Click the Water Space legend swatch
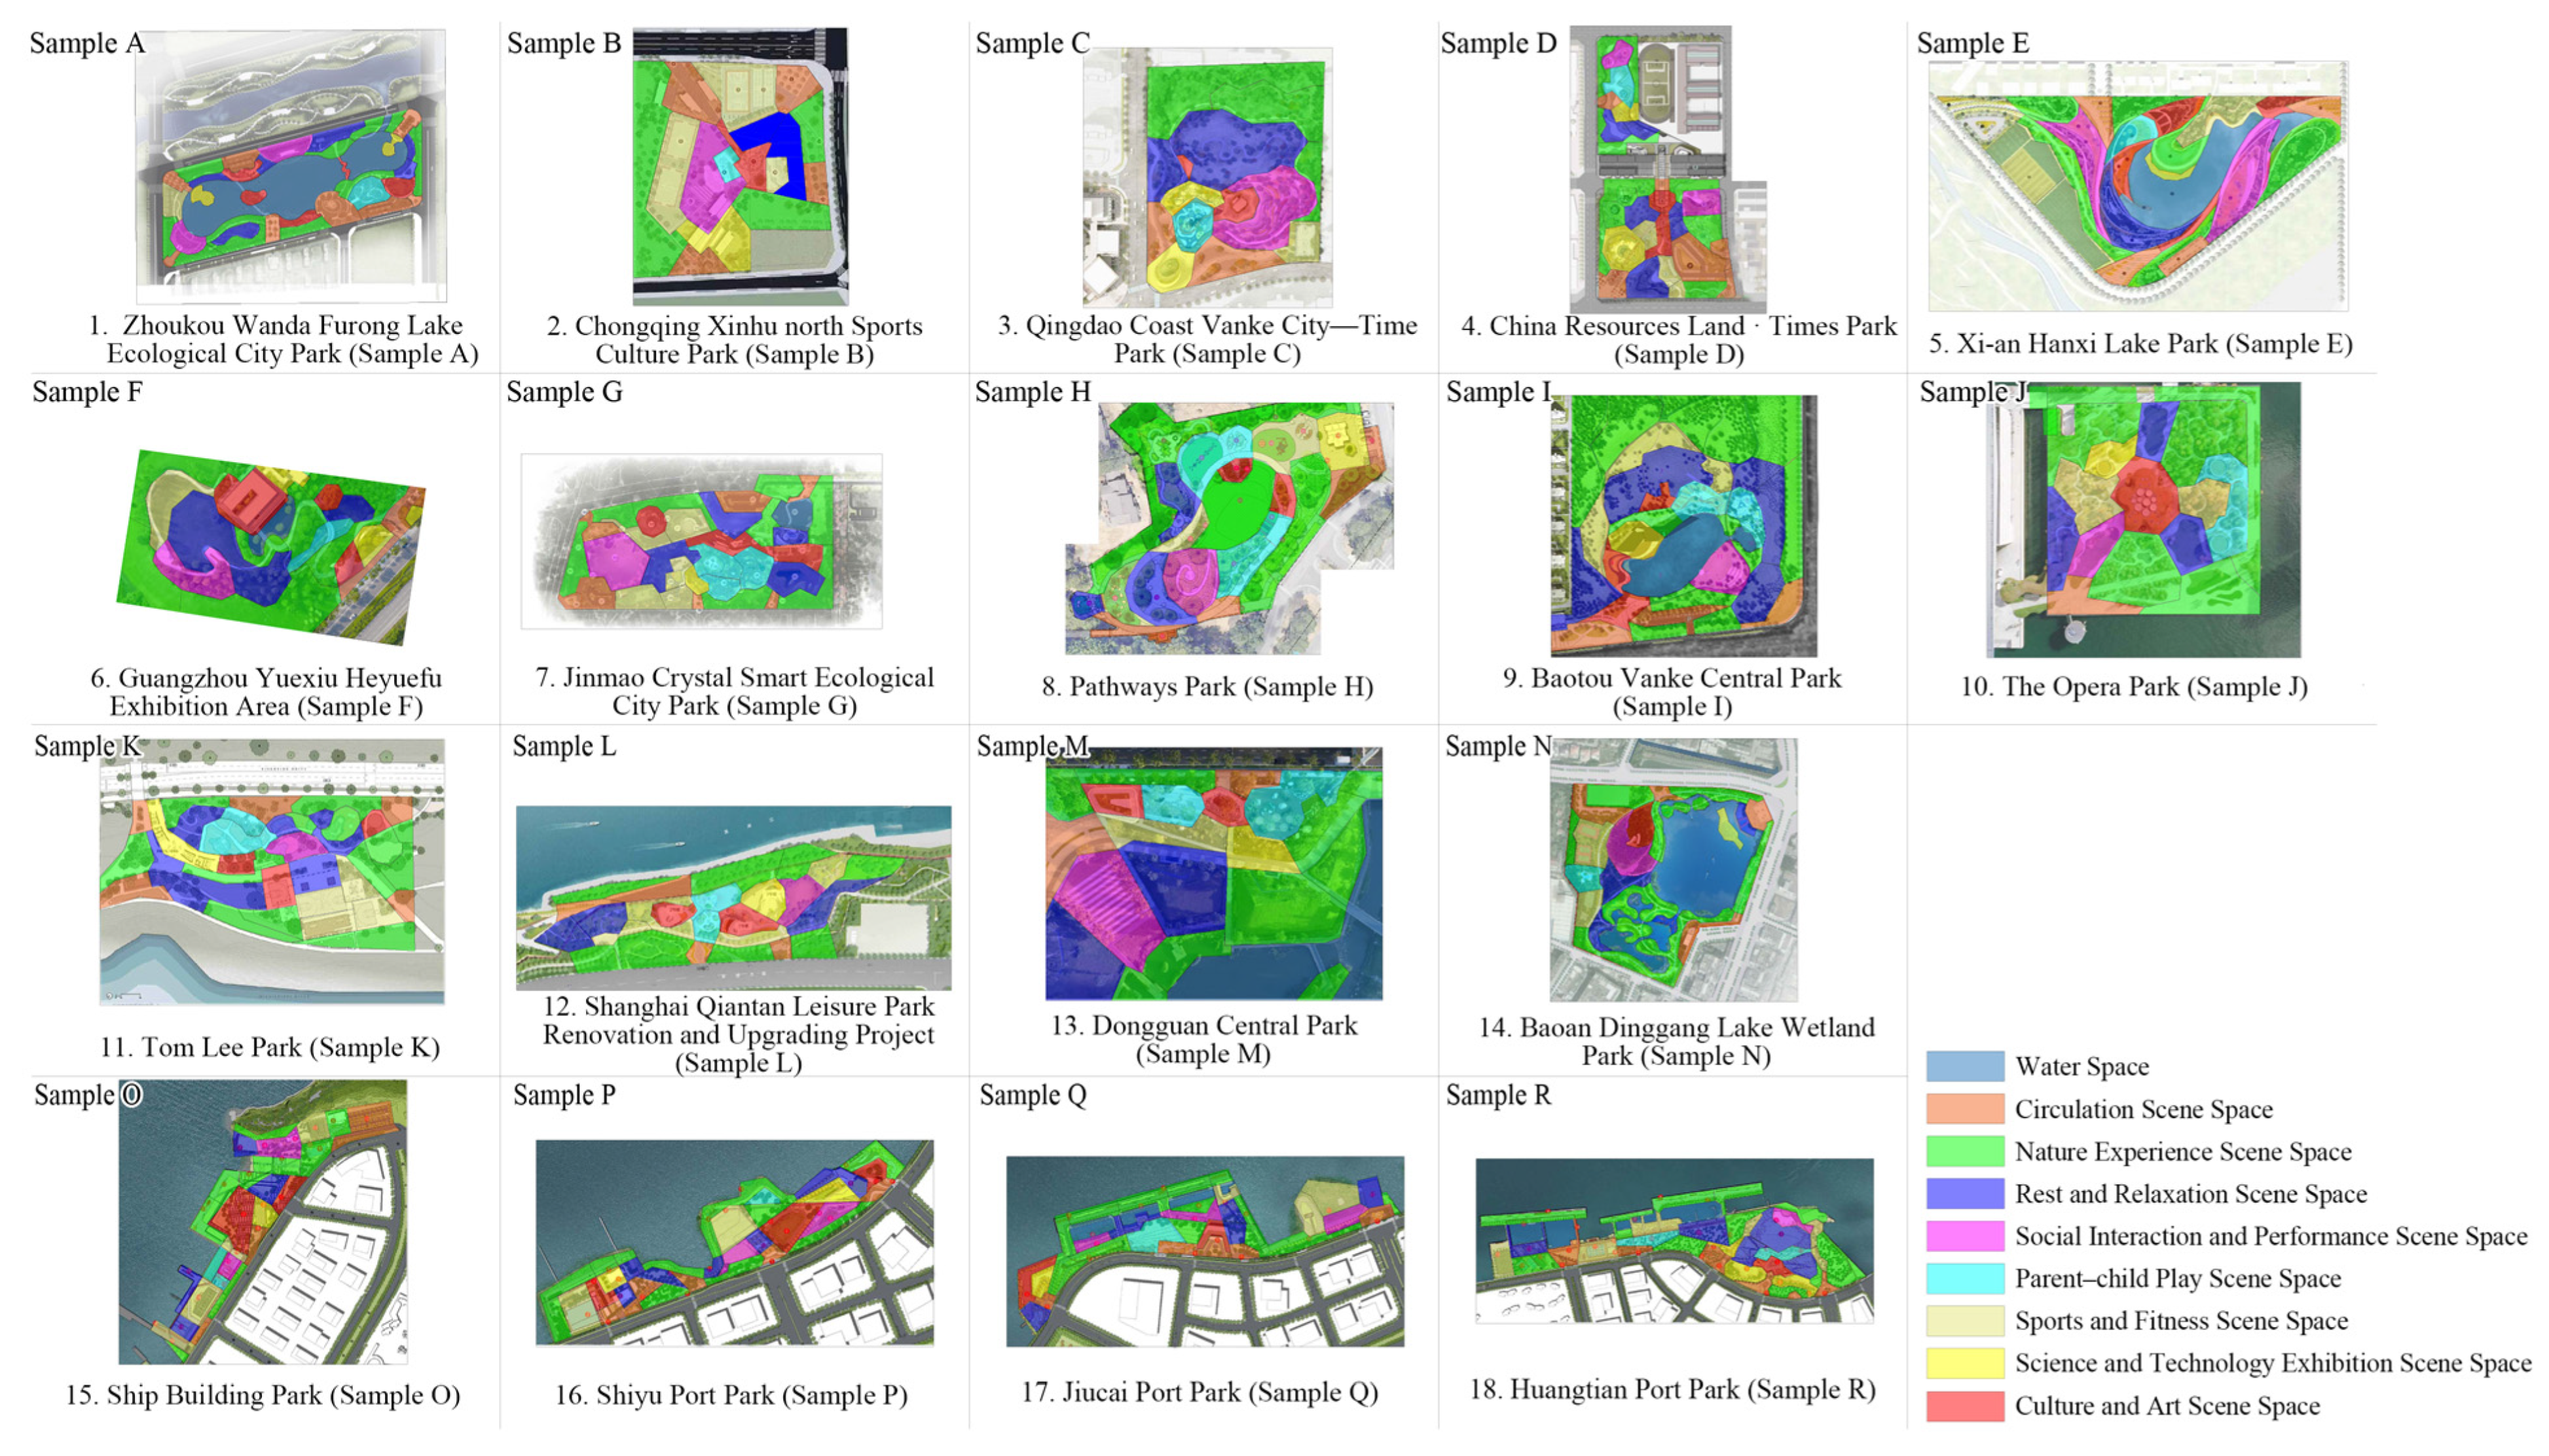2549x1456 pixels. point(1964,1066)
